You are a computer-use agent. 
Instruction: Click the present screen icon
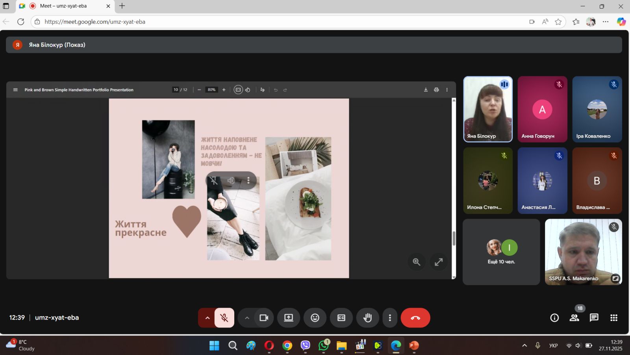289,318
